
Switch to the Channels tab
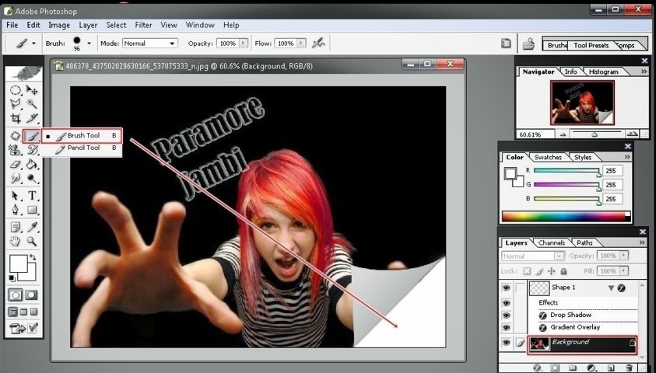click(x=552, y=242)
